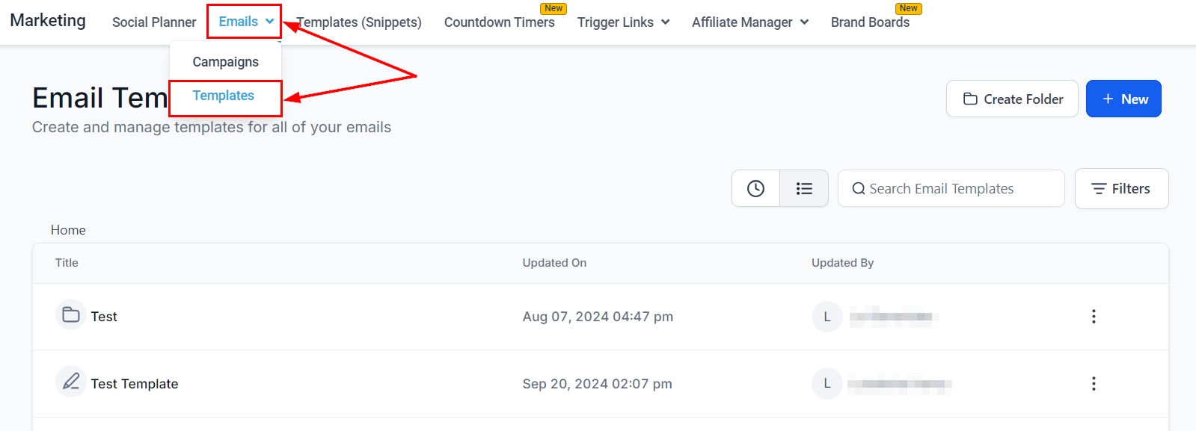Switch to list view icon
This screenshot has height=431, width=1196.
point(804,189)
